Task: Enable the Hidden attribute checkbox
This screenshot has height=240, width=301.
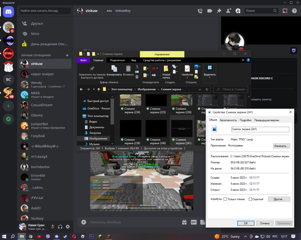Action: [x=250, y=199]
